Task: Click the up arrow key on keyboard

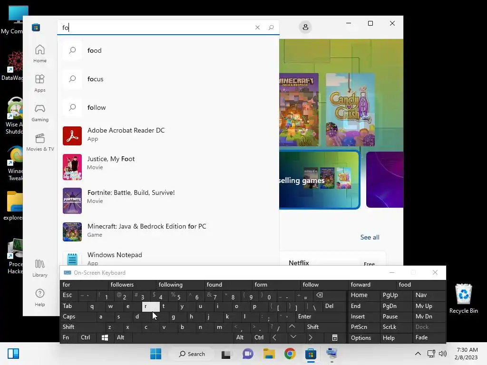Action: pyautogui.click(x=292, y=327)
